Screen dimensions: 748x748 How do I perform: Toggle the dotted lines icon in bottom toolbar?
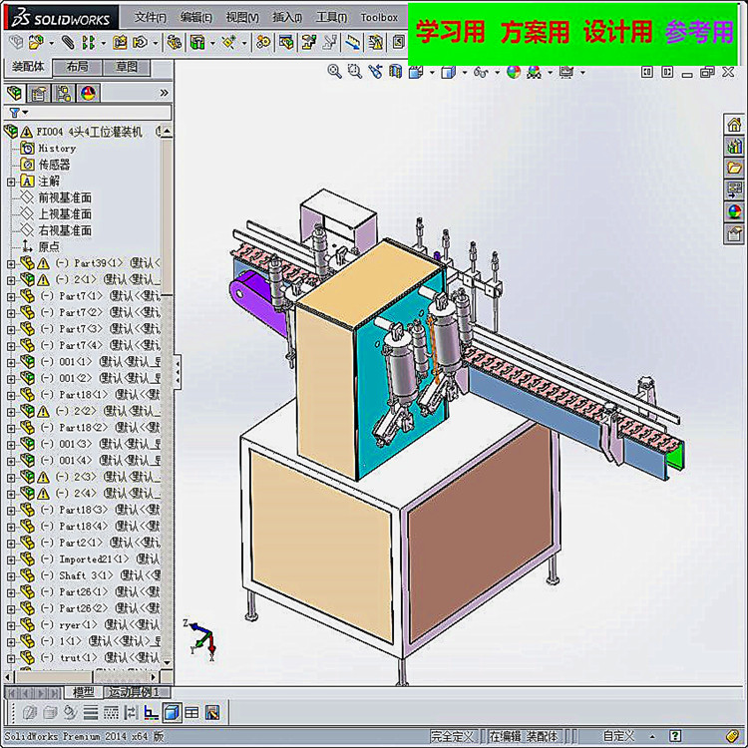coord(111,713)
